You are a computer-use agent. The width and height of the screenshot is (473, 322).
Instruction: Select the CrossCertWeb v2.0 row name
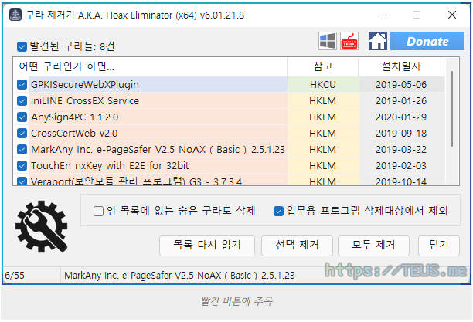[x=74, y=134]
